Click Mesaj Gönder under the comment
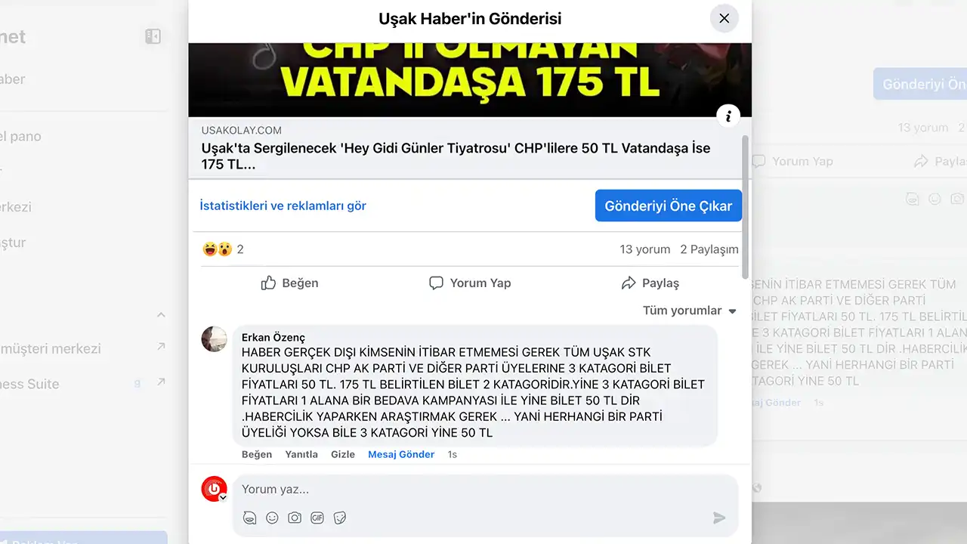This screenshot has width=967, height=544. (x=401, y=454)
